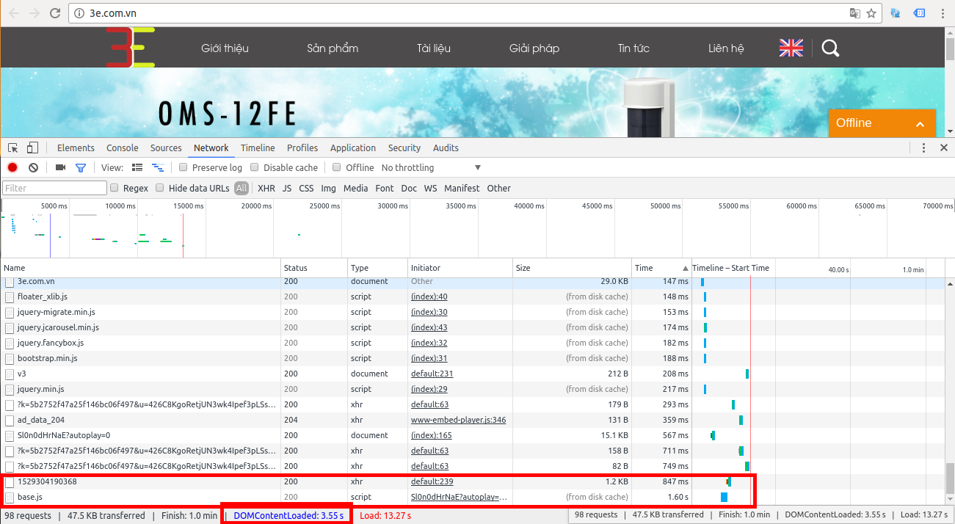
Task: Open initiator link default:231 for v3
Action: point(432,374)
